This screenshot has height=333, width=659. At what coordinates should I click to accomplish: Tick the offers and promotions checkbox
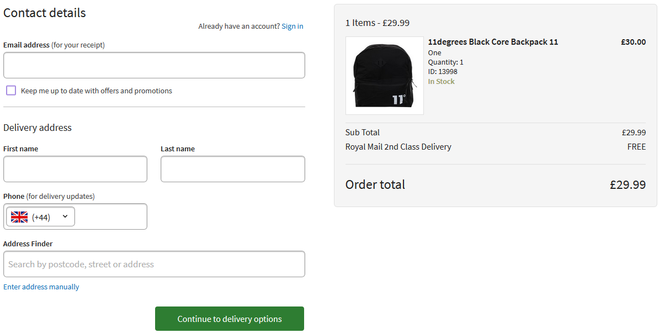(x=11, y=91)
